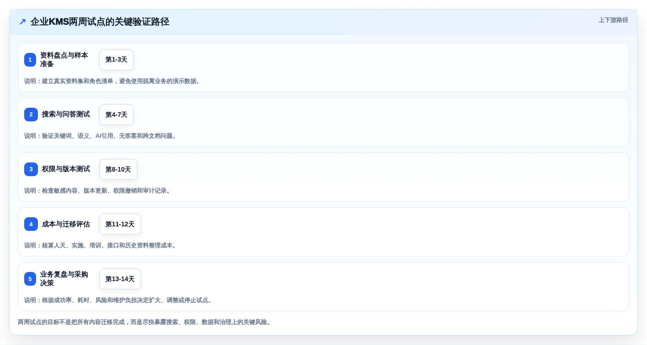The image size is (647, 345).
Task: Click the description about 核算人天、实施、培训
Action: [101, 246]
